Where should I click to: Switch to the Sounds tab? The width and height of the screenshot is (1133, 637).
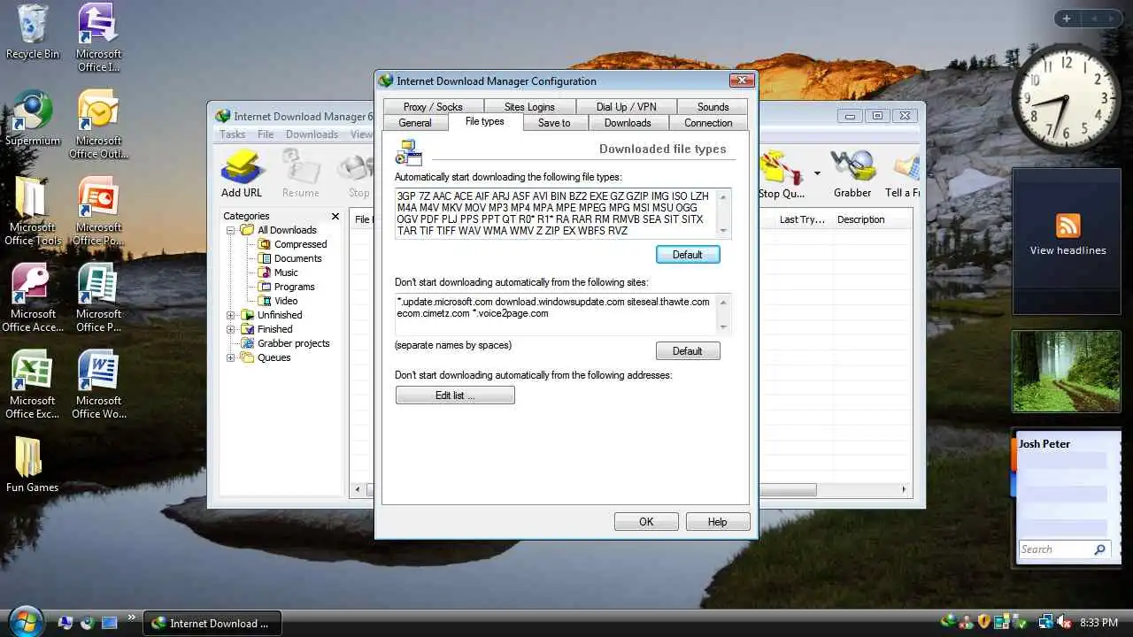713,107
